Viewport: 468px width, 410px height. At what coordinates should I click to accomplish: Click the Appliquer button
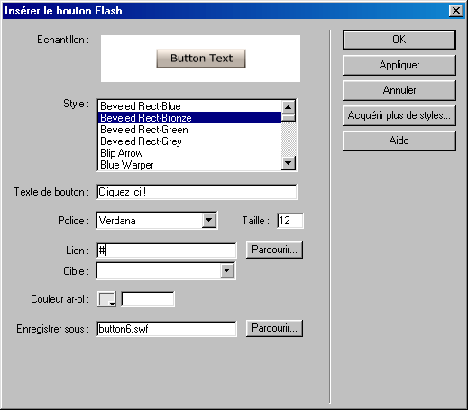pyautogui.click(x=399, y=65)
